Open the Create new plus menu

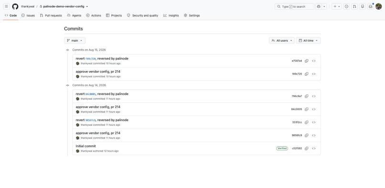tap(337, 6)
